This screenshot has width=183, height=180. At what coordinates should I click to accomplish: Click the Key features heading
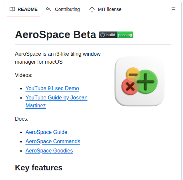[39, 168]
